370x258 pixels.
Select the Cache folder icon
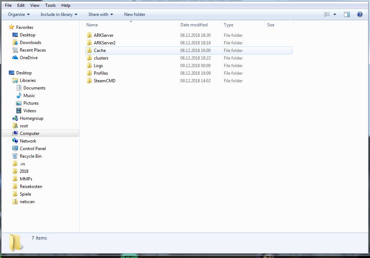click(x=89, y=50)
